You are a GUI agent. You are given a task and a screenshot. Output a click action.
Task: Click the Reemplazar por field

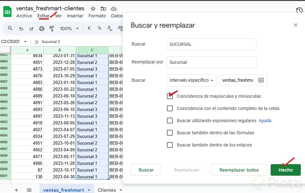(212, 62)
